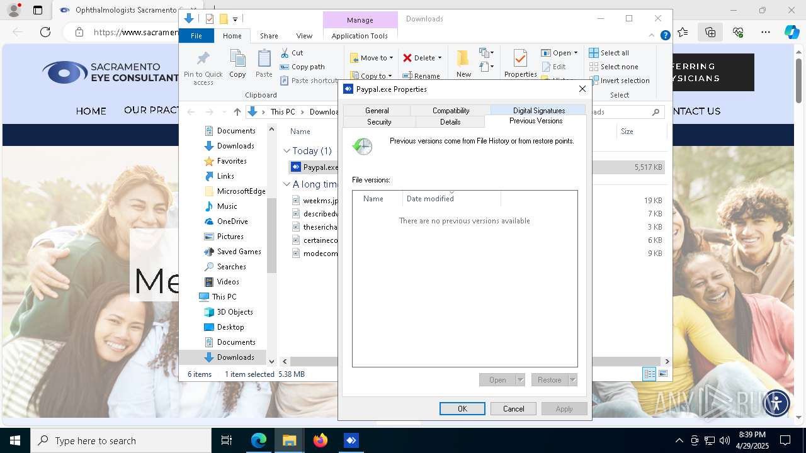Click Edit in the ribbon

coord(553,67)
